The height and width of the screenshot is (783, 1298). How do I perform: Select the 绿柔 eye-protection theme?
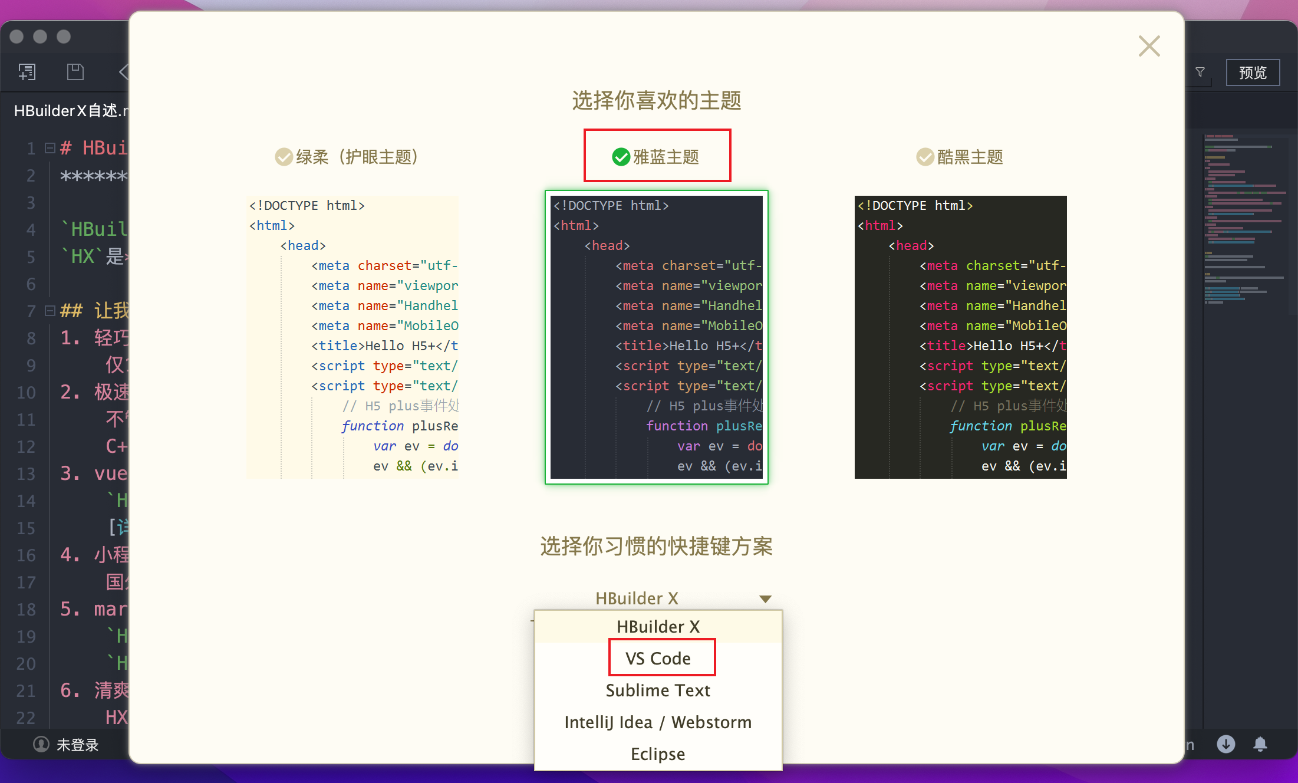coord(284,156)
